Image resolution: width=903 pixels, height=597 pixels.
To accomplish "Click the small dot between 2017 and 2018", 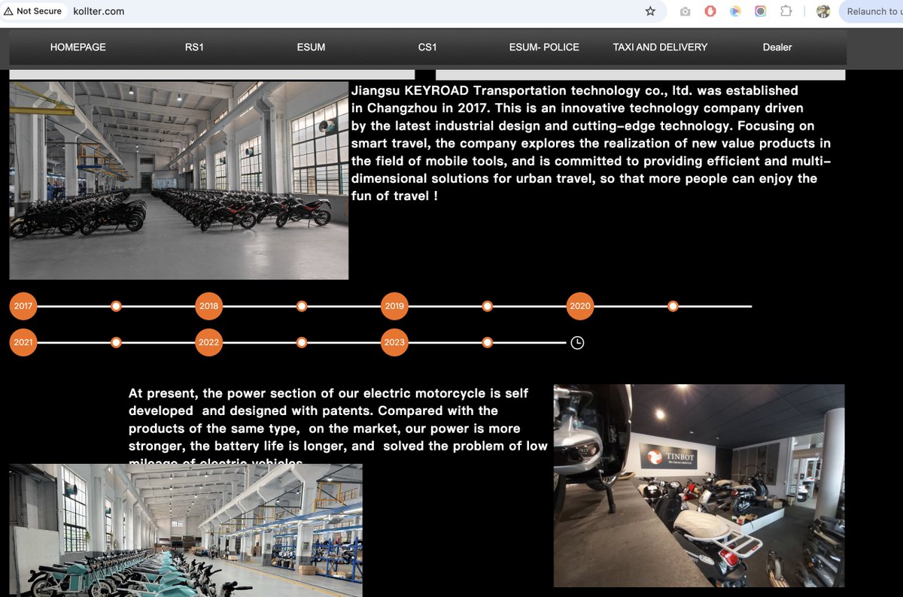I will pos(116,306).
